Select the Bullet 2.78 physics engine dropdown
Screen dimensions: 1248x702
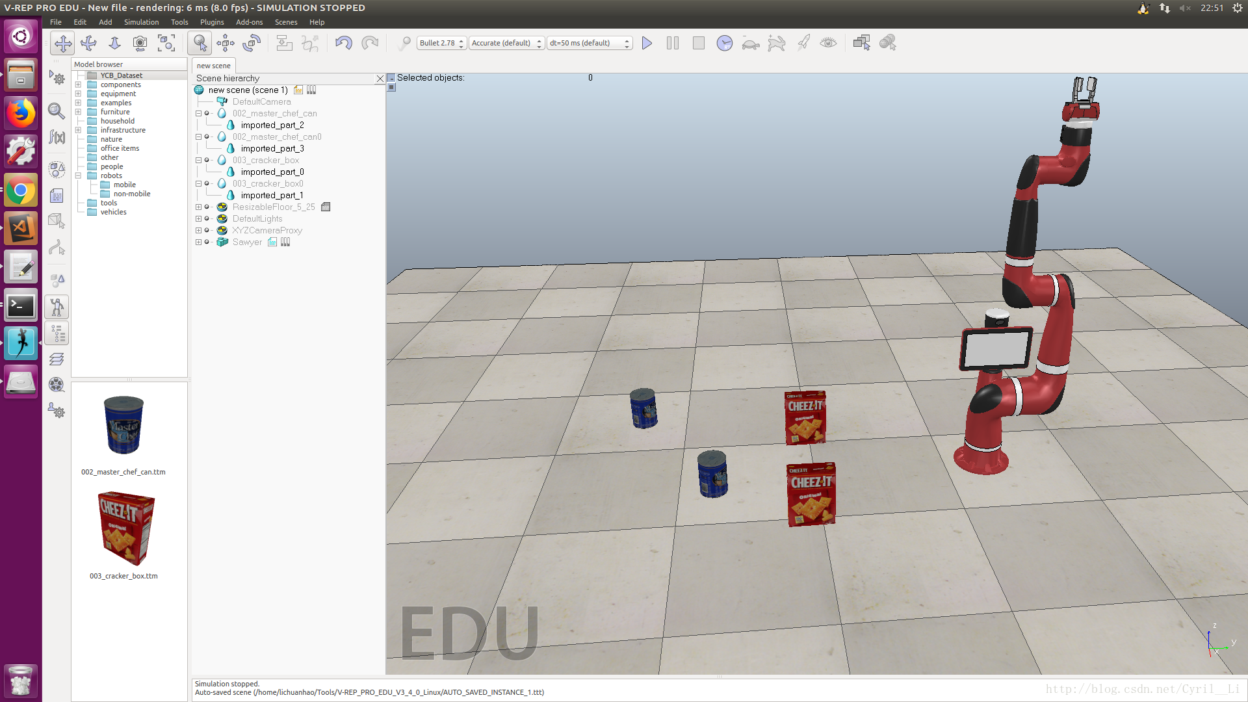[x=439, y=42]
